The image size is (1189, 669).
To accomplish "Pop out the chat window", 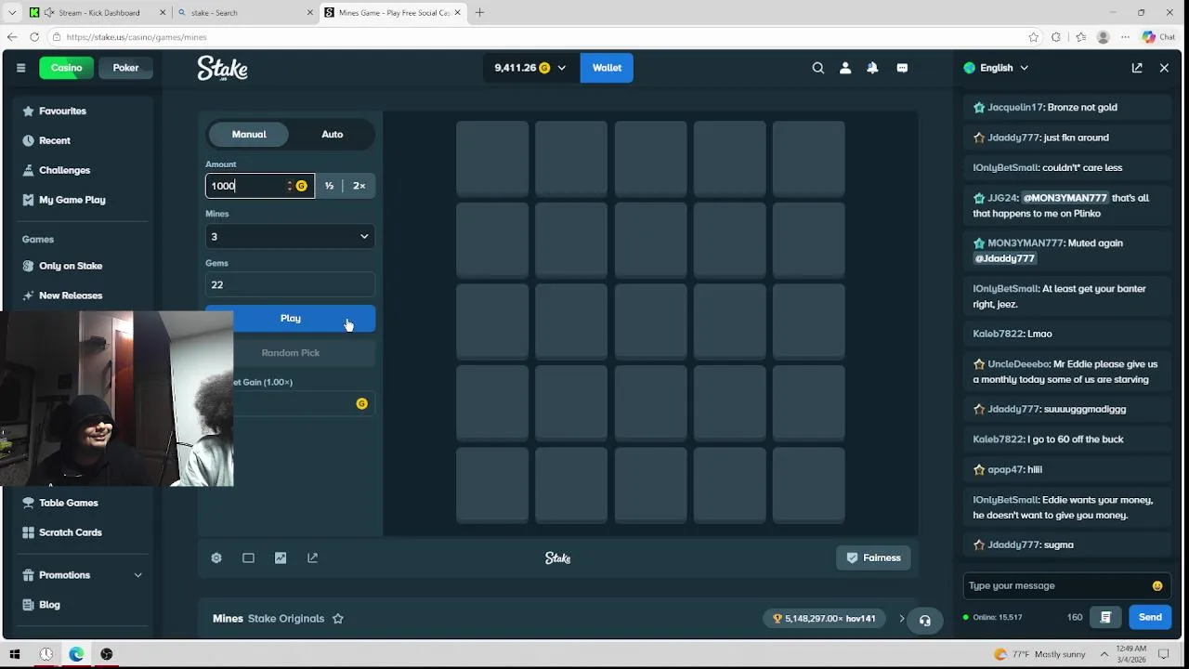I will (1137, 68).
